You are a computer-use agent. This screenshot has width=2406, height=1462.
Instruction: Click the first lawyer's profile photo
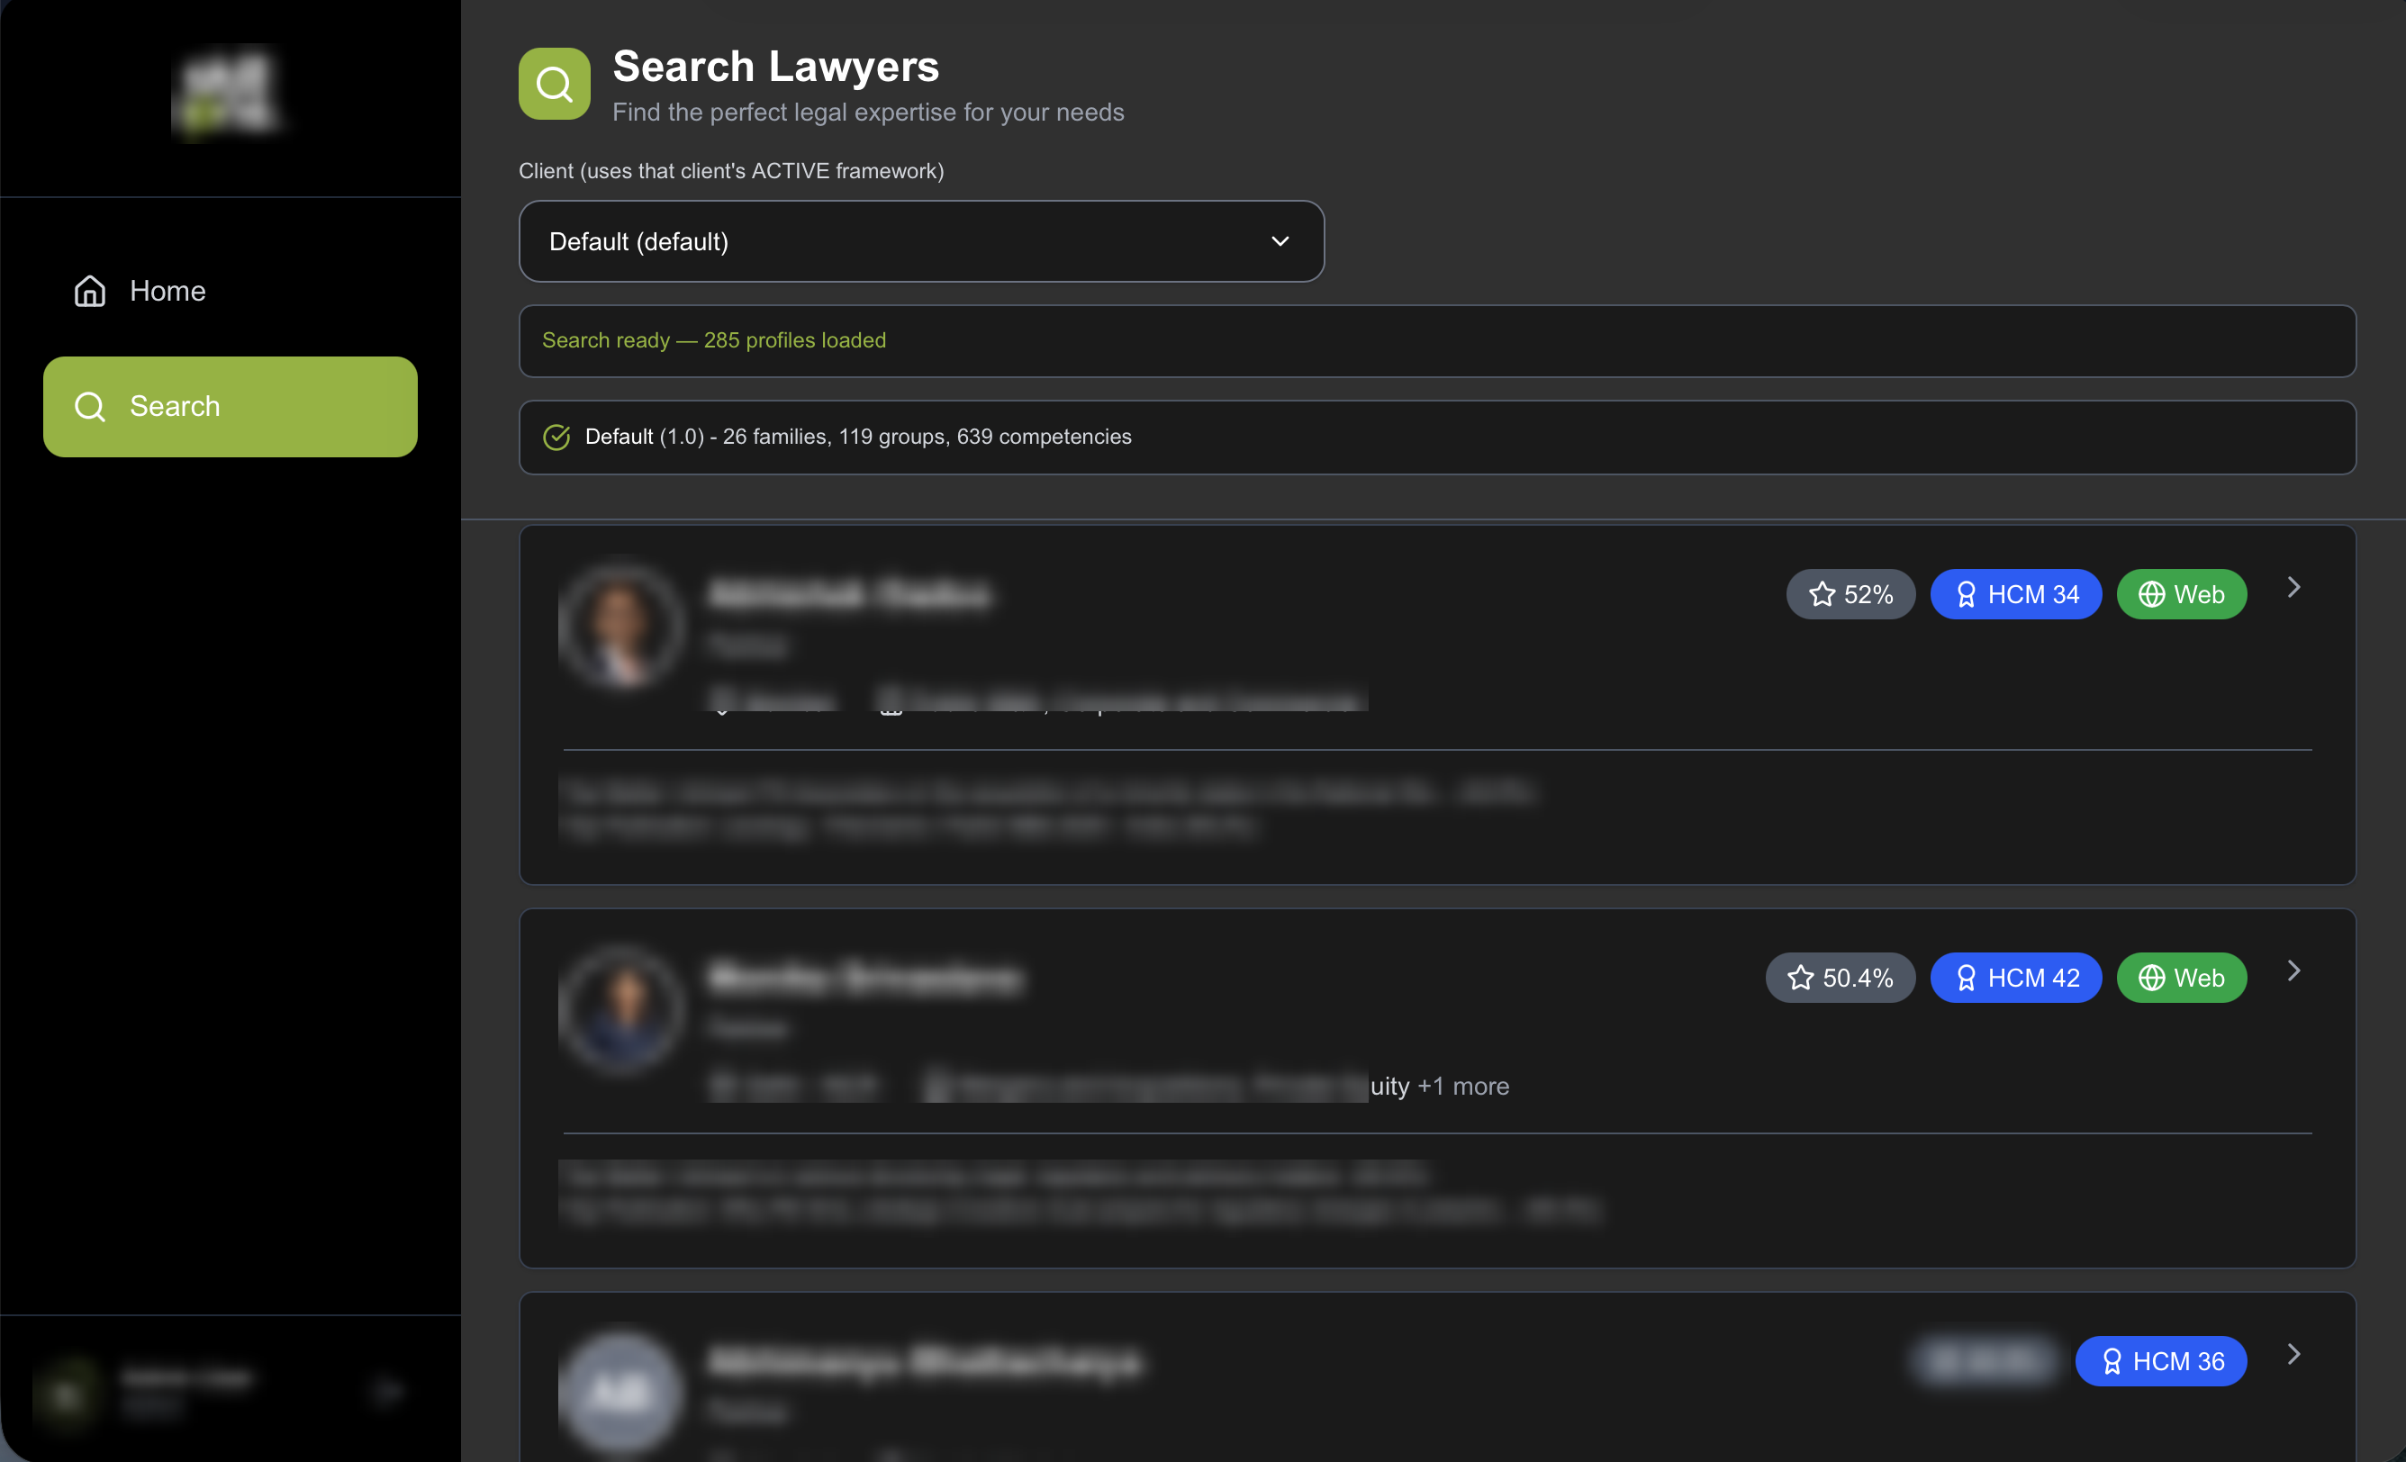(621, 627)
